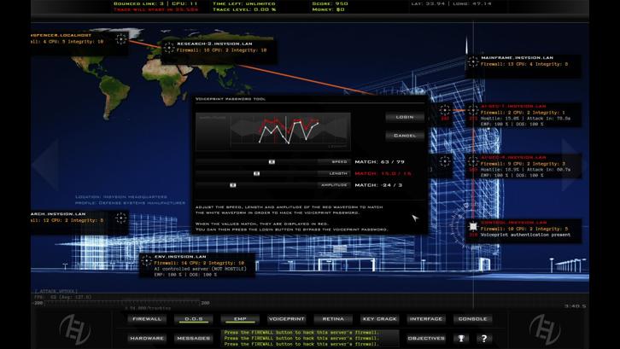Select the control.insysion.lan server node icon

point(473,226)
